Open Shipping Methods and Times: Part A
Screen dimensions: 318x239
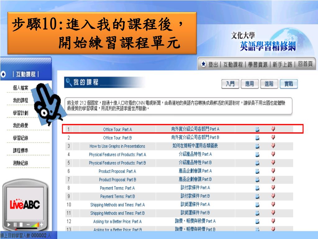click(117, 205)
